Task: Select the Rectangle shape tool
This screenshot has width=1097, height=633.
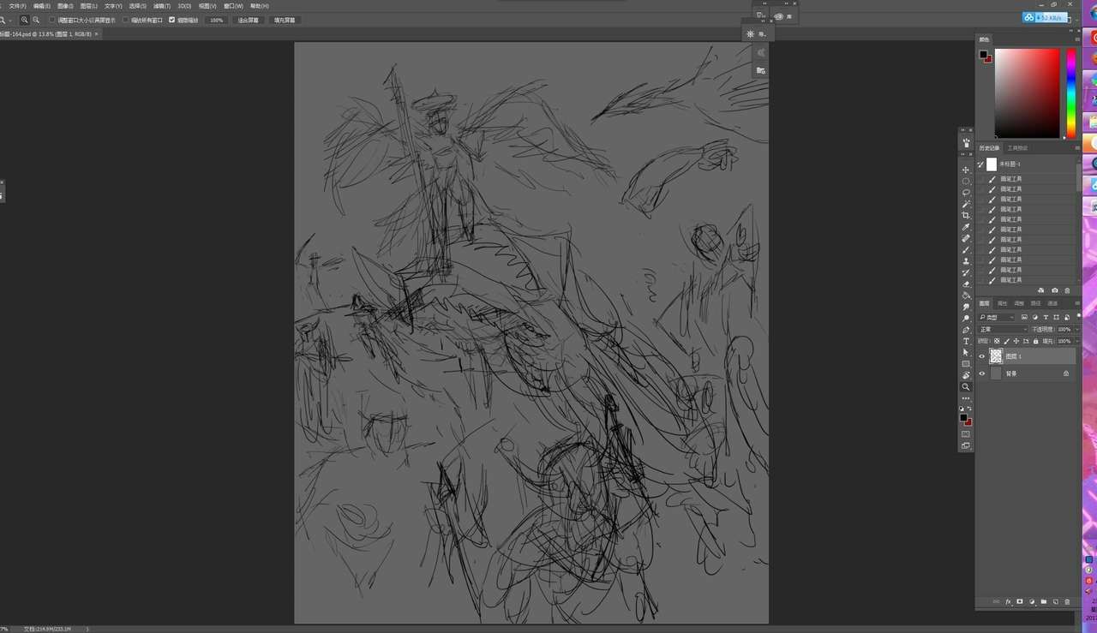Action: (966, 364)
